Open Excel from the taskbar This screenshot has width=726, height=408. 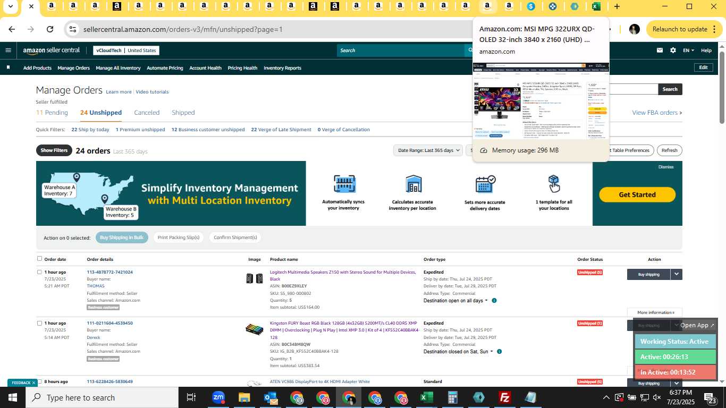pos(427,397)
